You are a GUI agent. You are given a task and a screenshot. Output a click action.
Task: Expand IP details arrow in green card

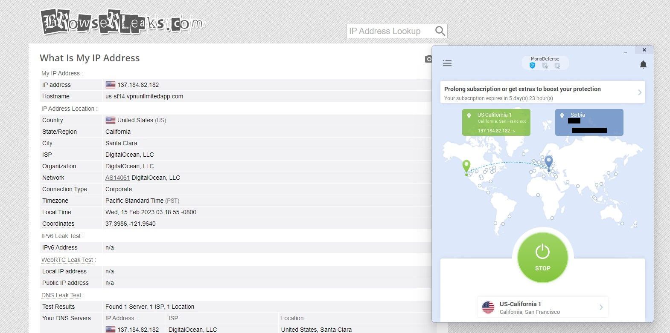[x=513, y=131]
